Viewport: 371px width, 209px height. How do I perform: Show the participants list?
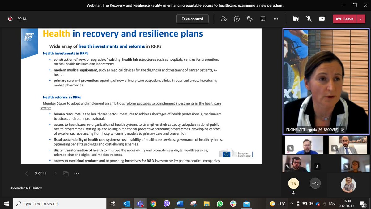point(224,19)
